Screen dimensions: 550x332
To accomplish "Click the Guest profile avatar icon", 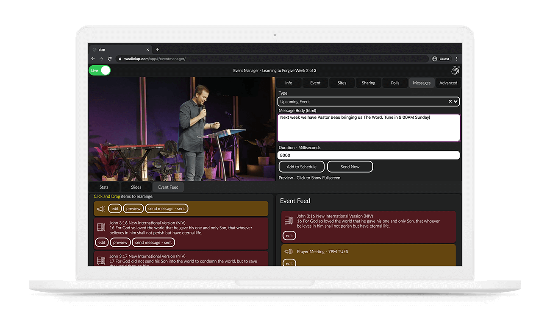I will click(x=435, y=59).
